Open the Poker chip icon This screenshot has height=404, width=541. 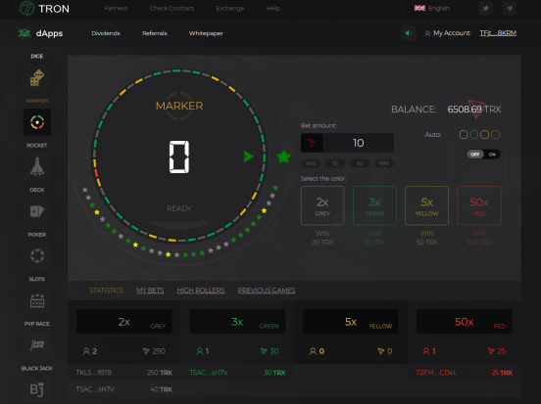(x=37, y=255)
